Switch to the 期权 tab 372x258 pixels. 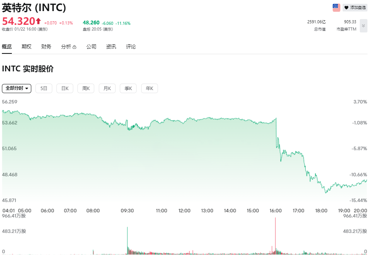[x=26, y=46]
